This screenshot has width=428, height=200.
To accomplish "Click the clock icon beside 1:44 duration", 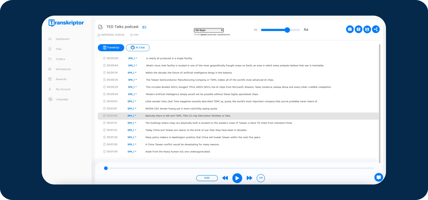I will pos(131,35).
